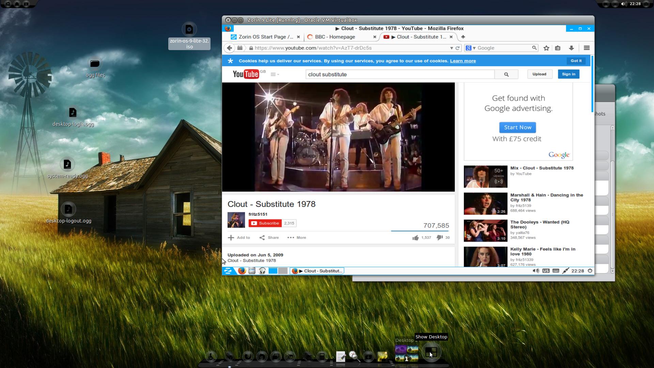This screenshot has height=368, width=654.
Task: Reload page using refresh icon
Action: click(457, 48)
